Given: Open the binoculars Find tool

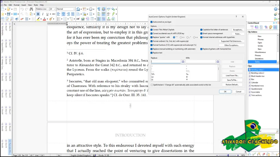Looking at the screenshot, I should click(x=31, y=9).
